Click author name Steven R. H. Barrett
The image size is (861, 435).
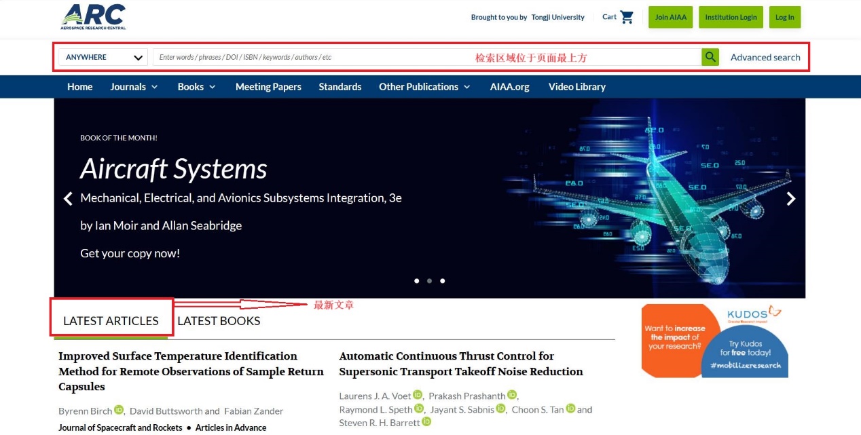pyautogui.click(x=380, y=423)
